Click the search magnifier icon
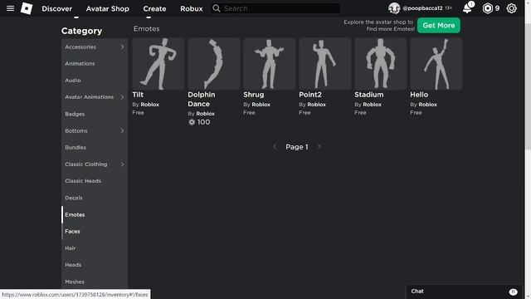 [x=217, y=8]
